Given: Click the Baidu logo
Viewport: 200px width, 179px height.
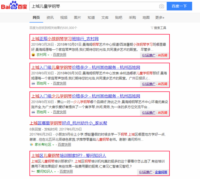Looking at the screenshot, I should pos(14,5).
